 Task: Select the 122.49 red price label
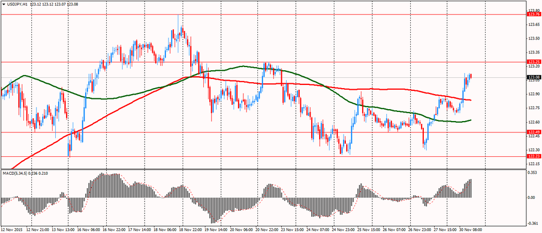[533, 132]
